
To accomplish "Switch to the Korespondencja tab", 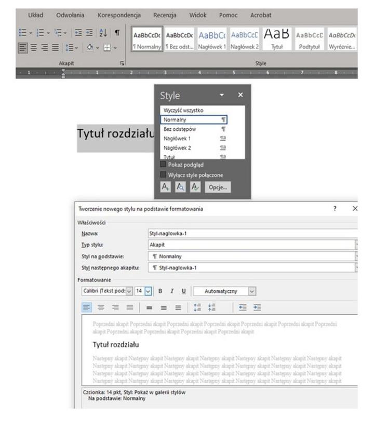I will point(119,15).
